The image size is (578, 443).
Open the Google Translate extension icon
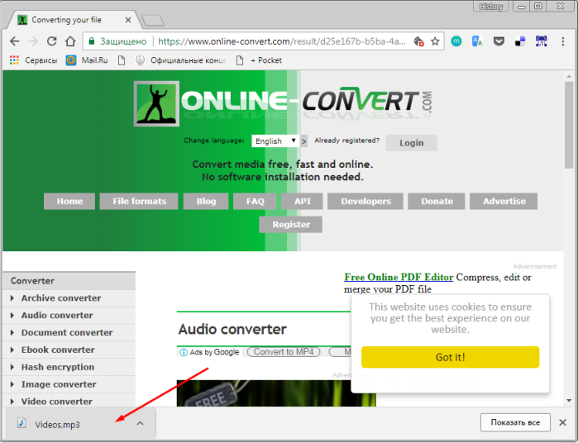coord(477,41)
